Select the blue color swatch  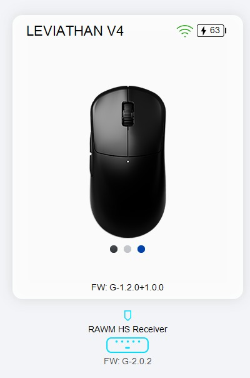141,249
